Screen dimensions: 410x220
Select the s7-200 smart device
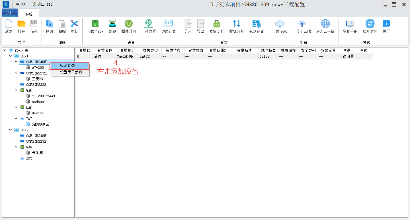(x=44, y=96)
